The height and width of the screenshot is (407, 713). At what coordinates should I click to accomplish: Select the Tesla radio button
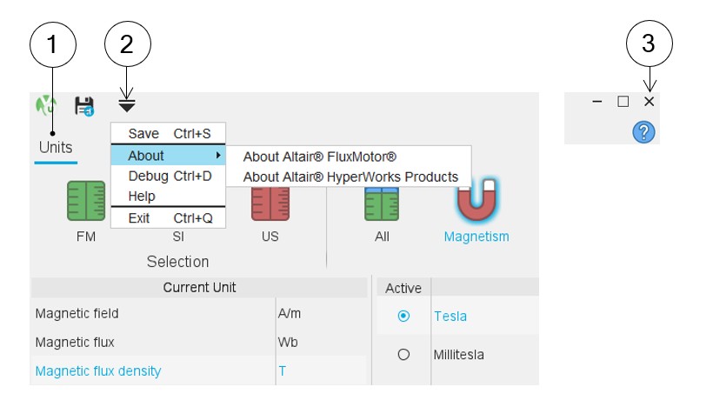click(403, 317)
